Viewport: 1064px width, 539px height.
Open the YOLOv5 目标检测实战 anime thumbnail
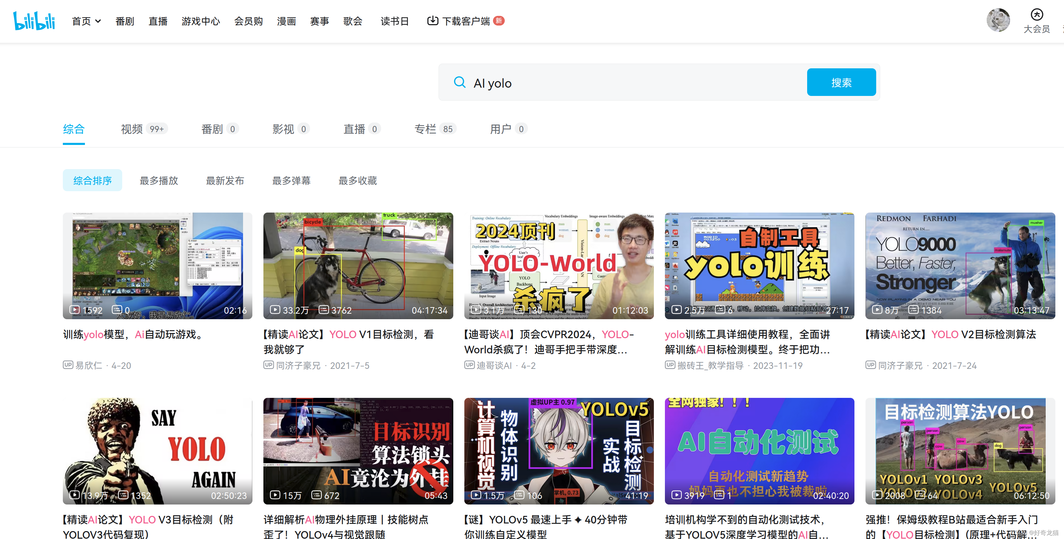pos(559,451)
